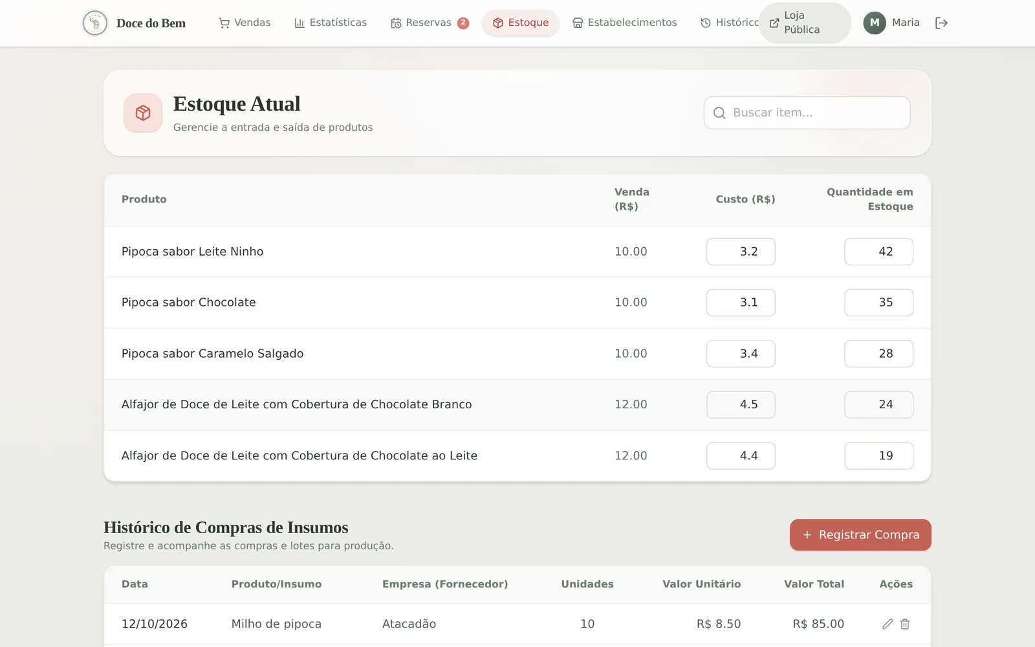Click the R$ 85.00 total value
The image size is (1035, 647).
(x=818, y=624)
